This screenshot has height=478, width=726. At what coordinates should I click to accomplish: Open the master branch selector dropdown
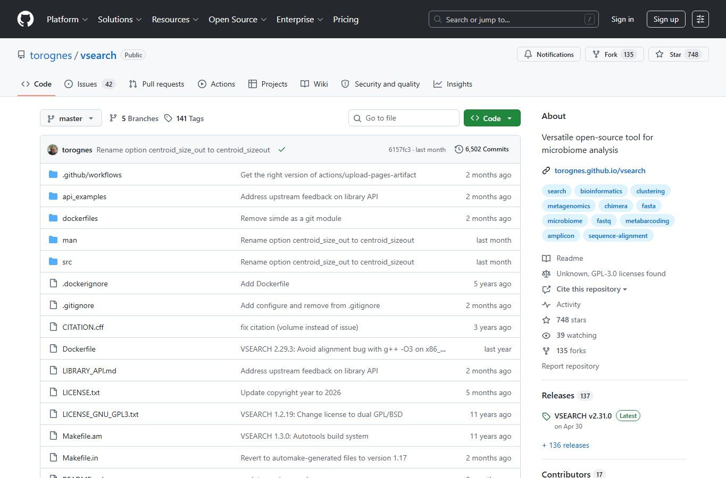pos(71,118)
